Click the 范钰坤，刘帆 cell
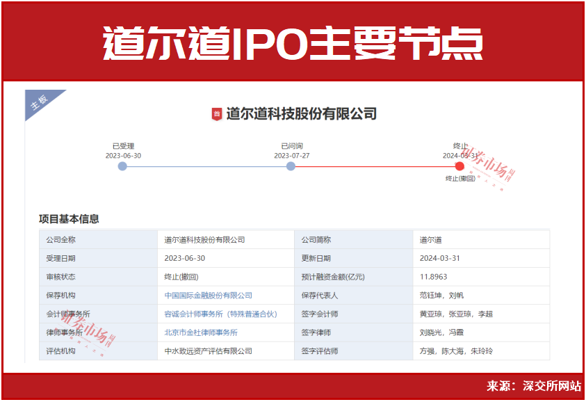586x402 pixels. tap(481, 296)
